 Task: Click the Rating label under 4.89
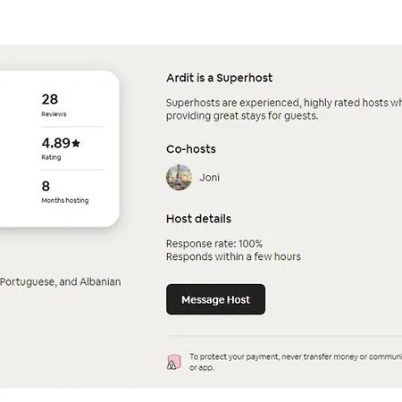click(51, 157)
